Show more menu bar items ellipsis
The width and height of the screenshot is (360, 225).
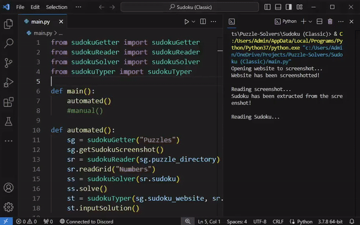click(78, 7)
